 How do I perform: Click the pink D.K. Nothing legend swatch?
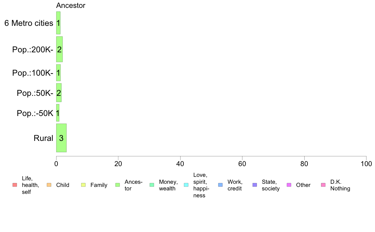[323, 185]
